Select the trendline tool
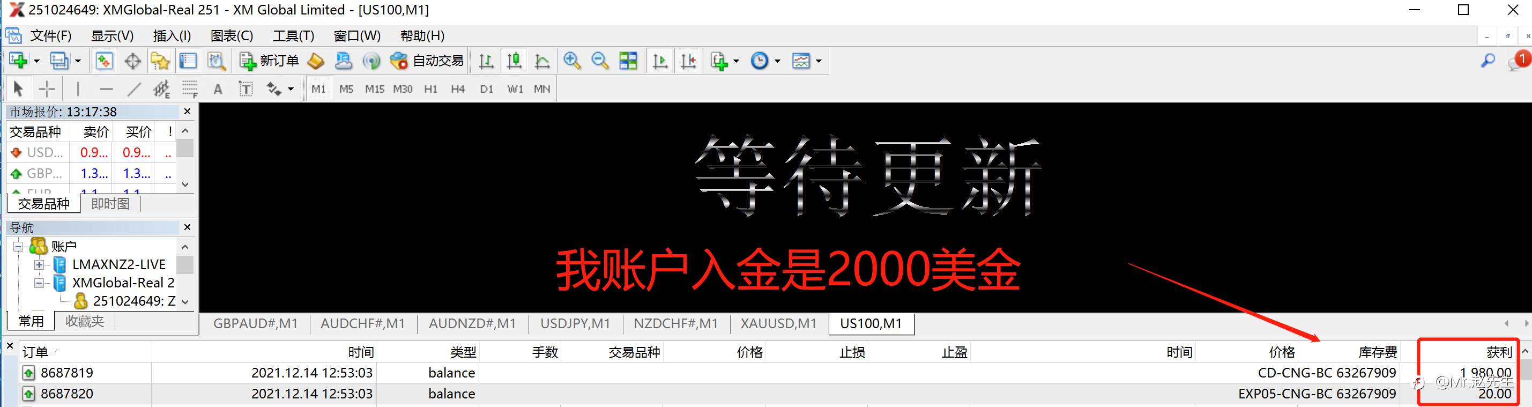1532x407 pixels. 135,89
